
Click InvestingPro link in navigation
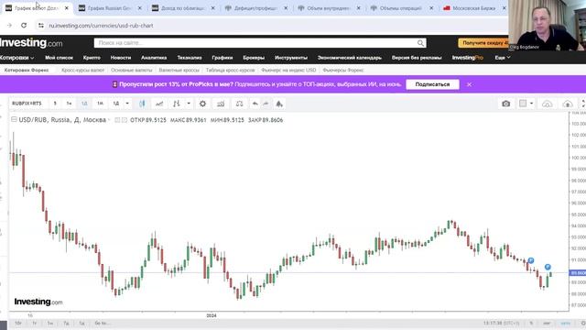[468, 58]
